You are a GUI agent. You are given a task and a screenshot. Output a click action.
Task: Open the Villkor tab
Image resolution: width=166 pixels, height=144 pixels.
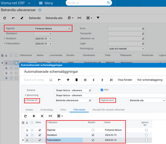(63, 110)
